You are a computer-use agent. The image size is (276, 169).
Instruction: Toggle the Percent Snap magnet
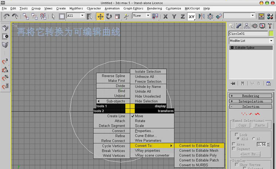pos(5,78)
